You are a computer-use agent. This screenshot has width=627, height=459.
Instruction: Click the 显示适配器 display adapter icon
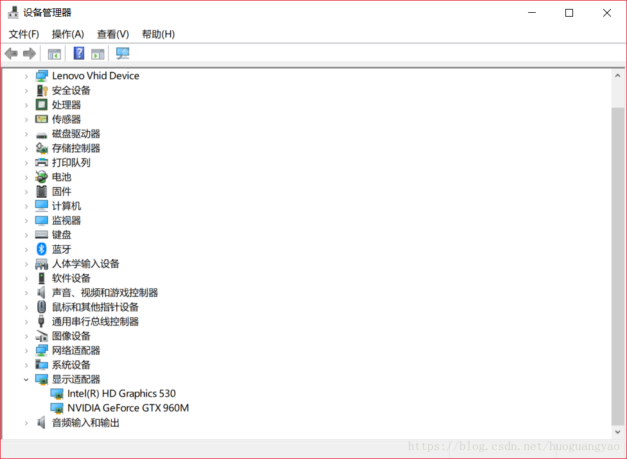(x=42, y=379)
